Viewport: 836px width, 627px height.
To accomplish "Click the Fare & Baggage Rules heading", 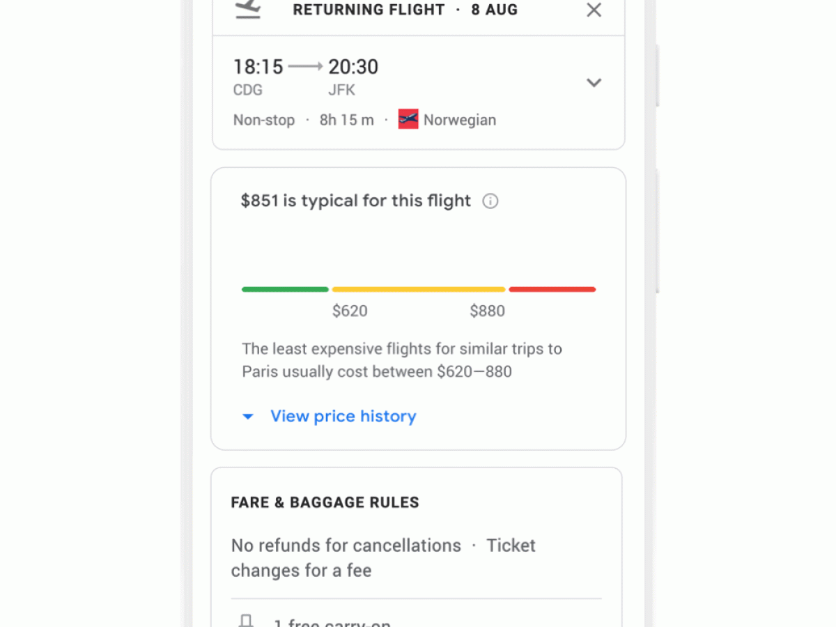I will pyautogui.click(x=325, y=502).
